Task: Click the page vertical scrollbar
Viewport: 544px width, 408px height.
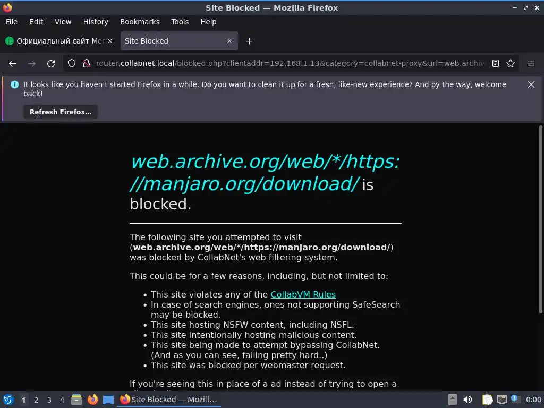Action: click(x=540, y=219)
